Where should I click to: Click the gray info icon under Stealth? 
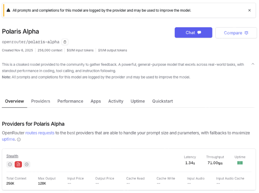[10, 164]
